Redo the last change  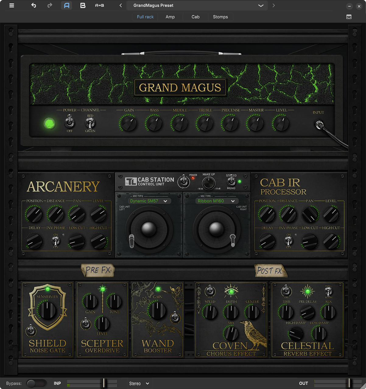[50, 5]
